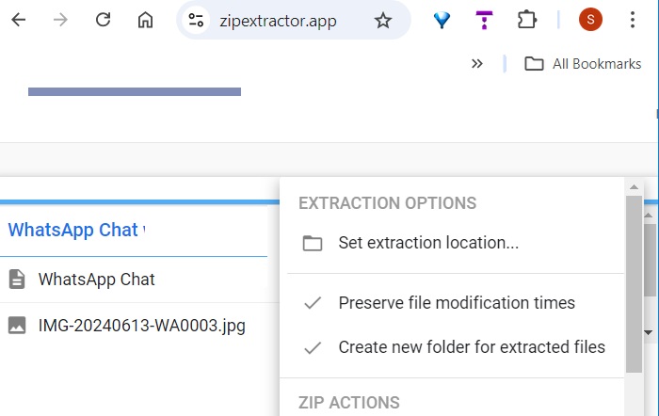Click the browser forward arrow
Screen dimensions: 659x416
pos(60,20)
